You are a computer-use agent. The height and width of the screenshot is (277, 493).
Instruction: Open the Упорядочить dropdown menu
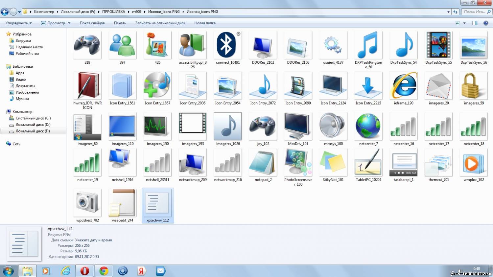pyautogui.click(x=19, y=23)
